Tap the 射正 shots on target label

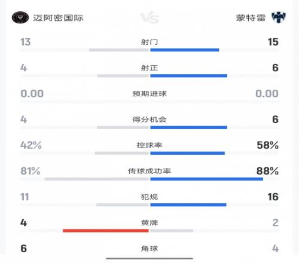pos(149,68)
